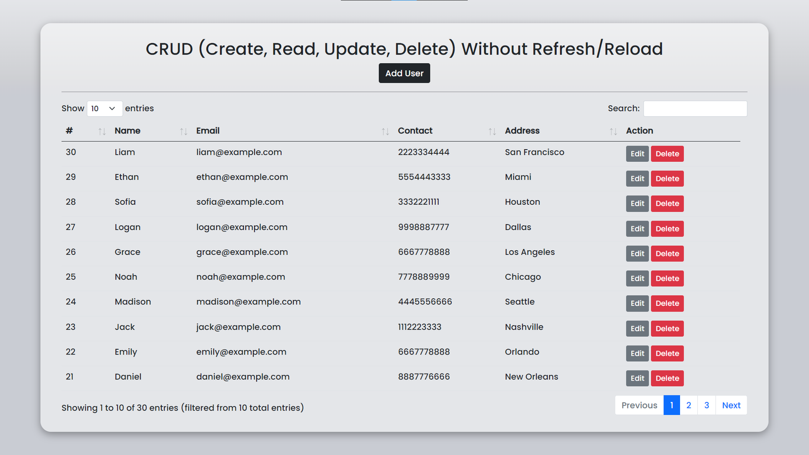Delete Logan from the table
The image size is (809, 455).
[667, 229]
